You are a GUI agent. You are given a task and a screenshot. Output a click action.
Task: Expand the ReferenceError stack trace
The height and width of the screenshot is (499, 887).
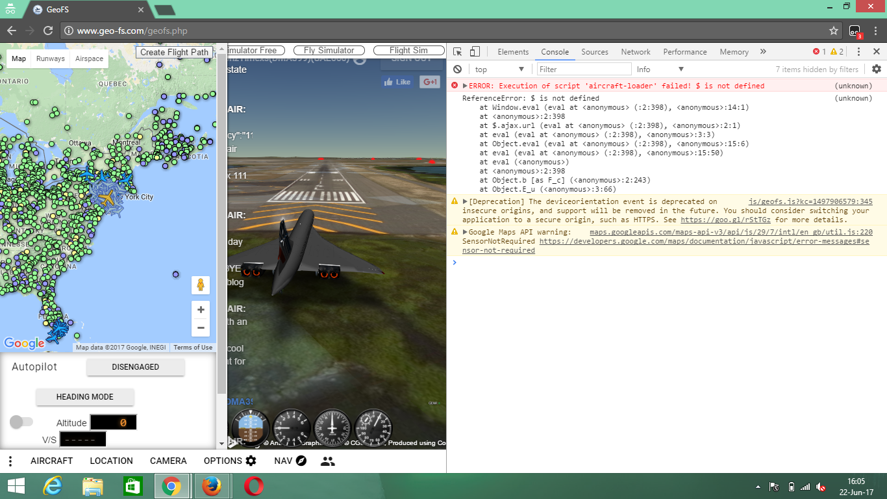coord(464,85)
